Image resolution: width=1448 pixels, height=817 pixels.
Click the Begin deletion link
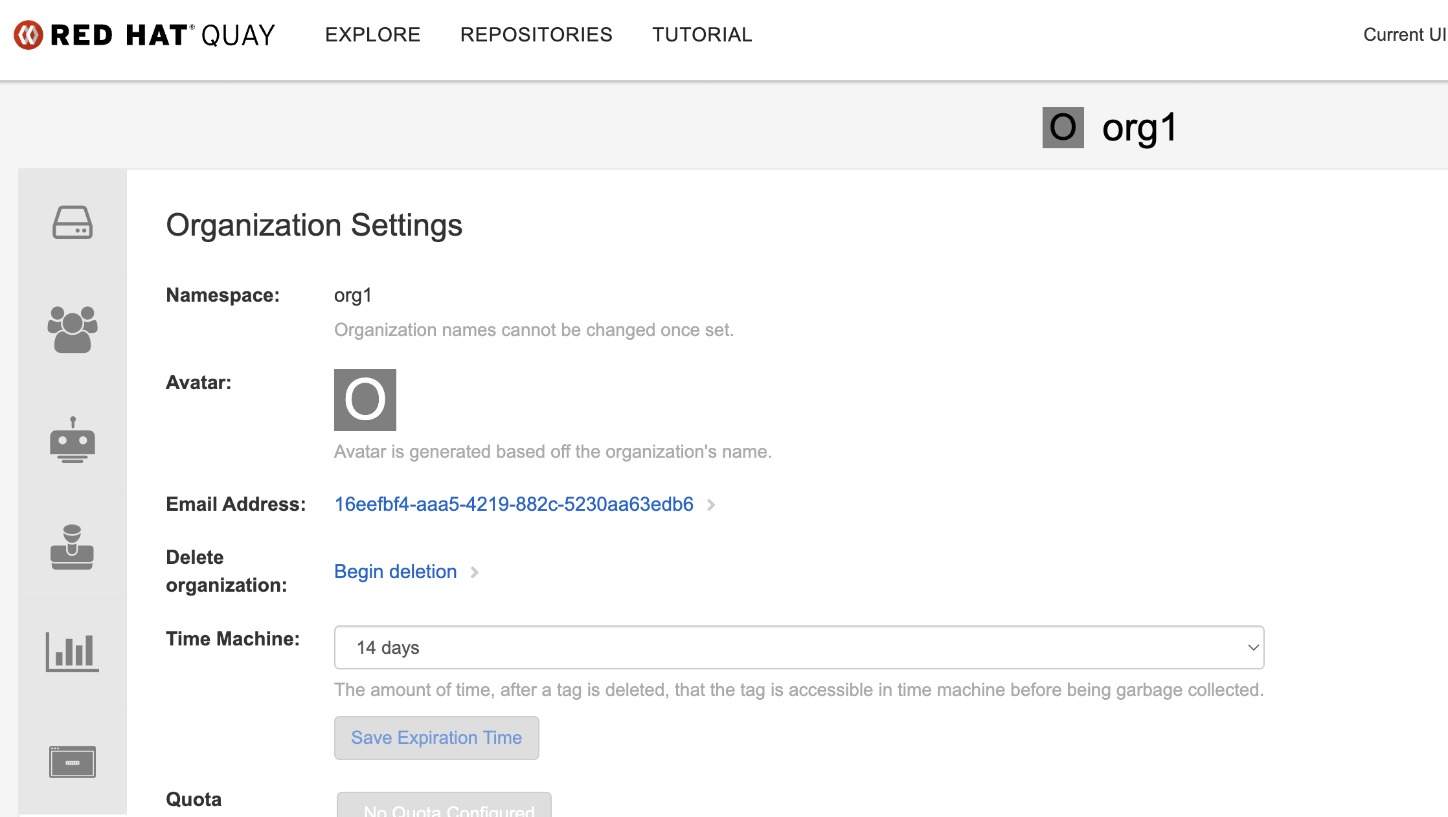[x=396, y=572]
